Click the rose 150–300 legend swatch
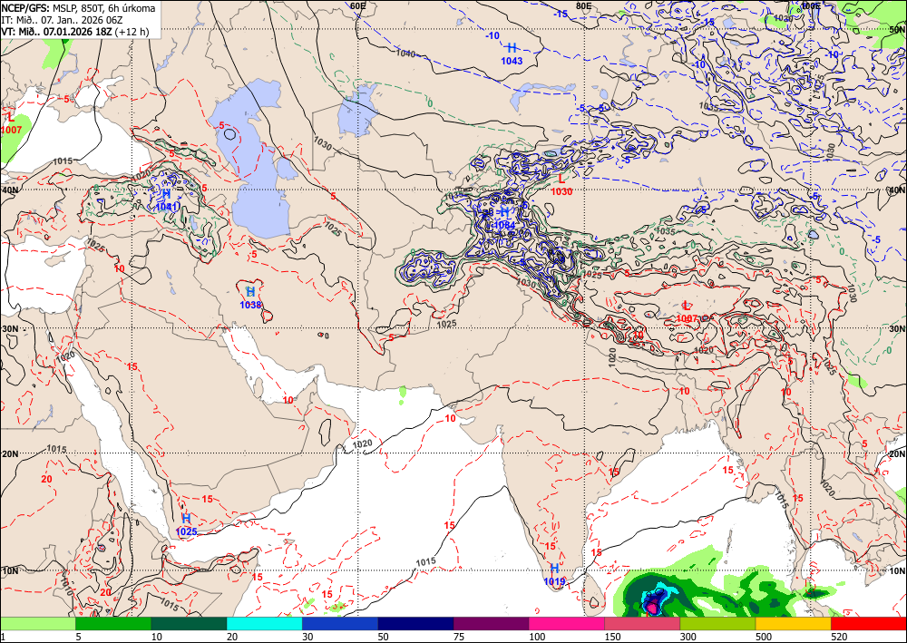 pos(642,623)
